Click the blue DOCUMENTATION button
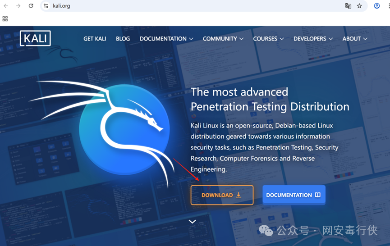390x246 pixels. pyautogui.click(x=294, y=195)
